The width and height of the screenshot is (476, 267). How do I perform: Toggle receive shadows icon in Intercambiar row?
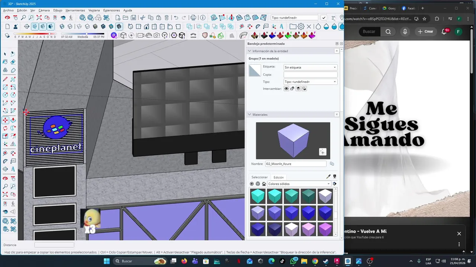[x=298, y=89]
